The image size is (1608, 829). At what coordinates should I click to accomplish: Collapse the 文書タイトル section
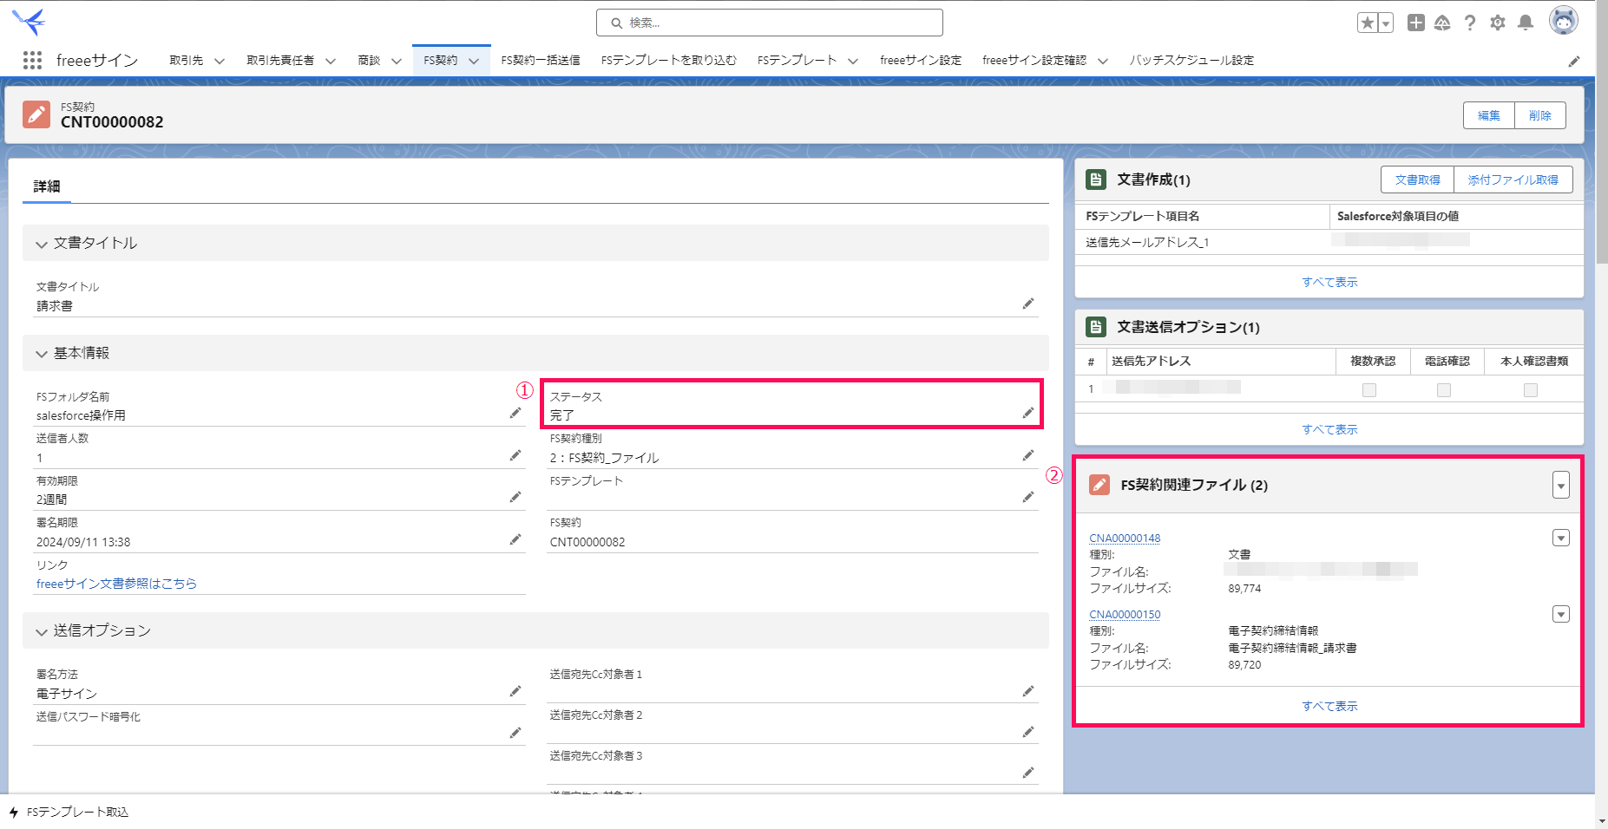point(41,244)
